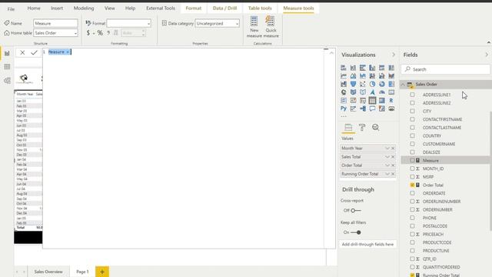
Task: Select the Stacked bar chart visual
Action: coord(344,68)
